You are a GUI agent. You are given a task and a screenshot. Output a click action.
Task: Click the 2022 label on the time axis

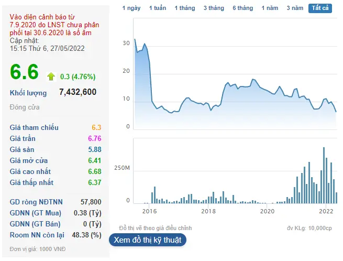pos(326,211)
